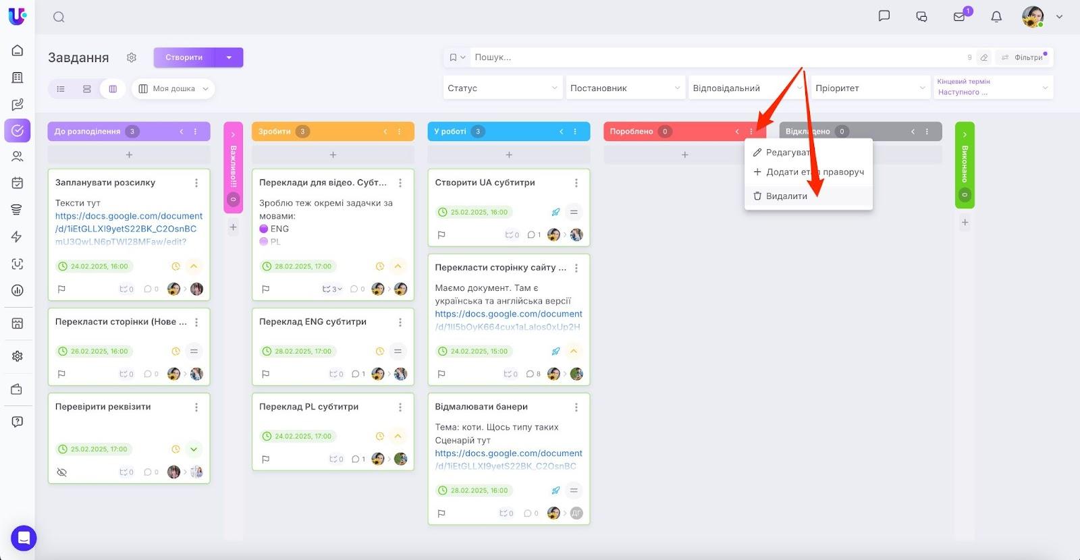Image resolution: width=1080 pixels, height=560 pixels.
Task: Click rocket status icon on Створити UA субтитри
Action: point(556,212)
